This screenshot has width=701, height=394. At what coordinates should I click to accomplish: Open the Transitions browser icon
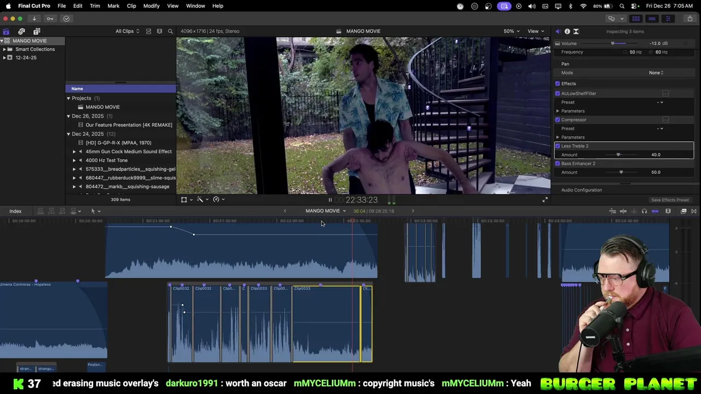click(x=694, y=211)
